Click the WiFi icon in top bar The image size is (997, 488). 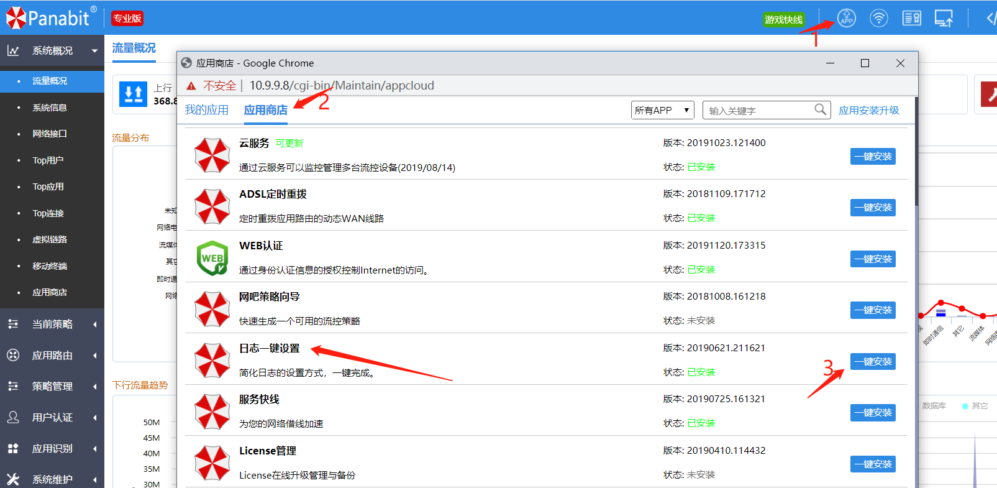(878, 19)
